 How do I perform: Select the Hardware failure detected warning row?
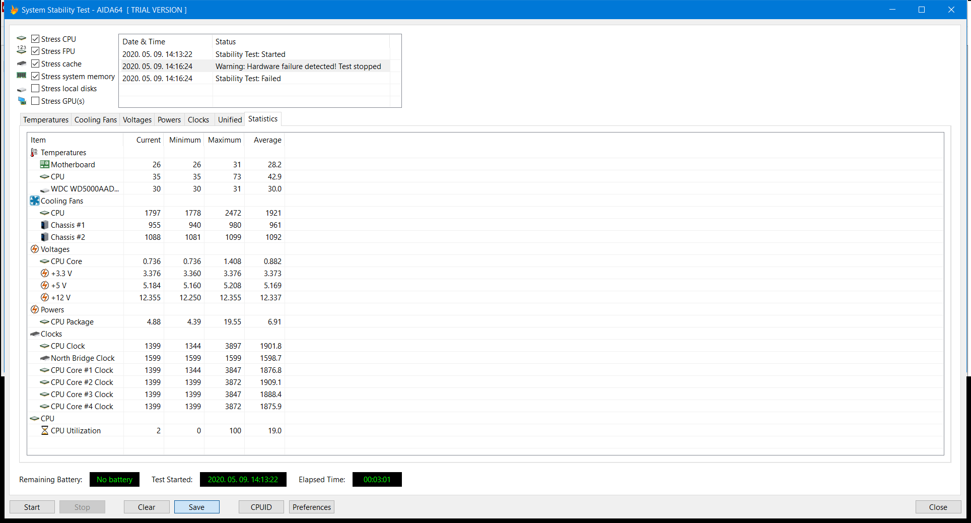click(x=254, y=66)
